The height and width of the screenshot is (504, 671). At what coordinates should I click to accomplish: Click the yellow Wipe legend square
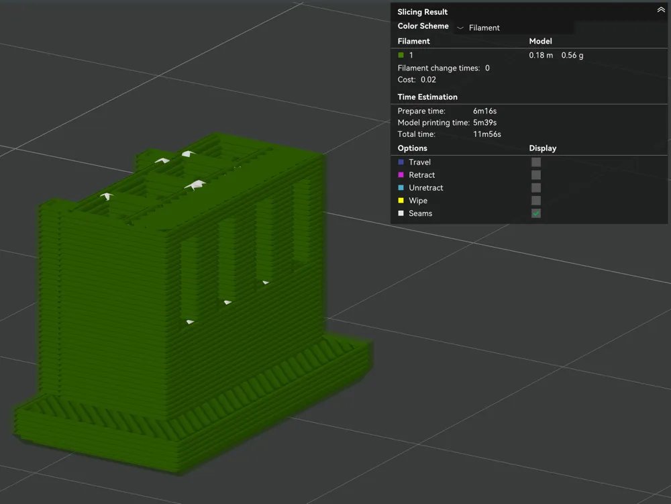[x=401, y=201]
